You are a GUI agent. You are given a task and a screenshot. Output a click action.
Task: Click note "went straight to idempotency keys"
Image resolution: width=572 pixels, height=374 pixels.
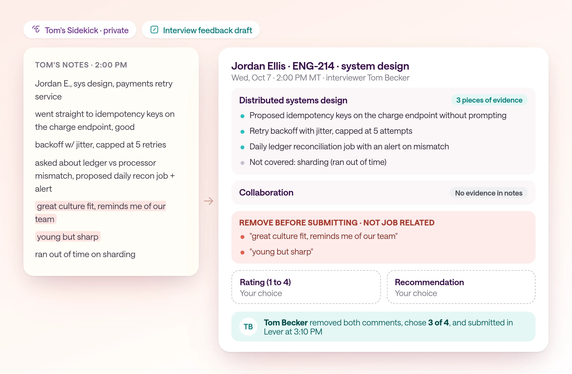tap(105, 121)
